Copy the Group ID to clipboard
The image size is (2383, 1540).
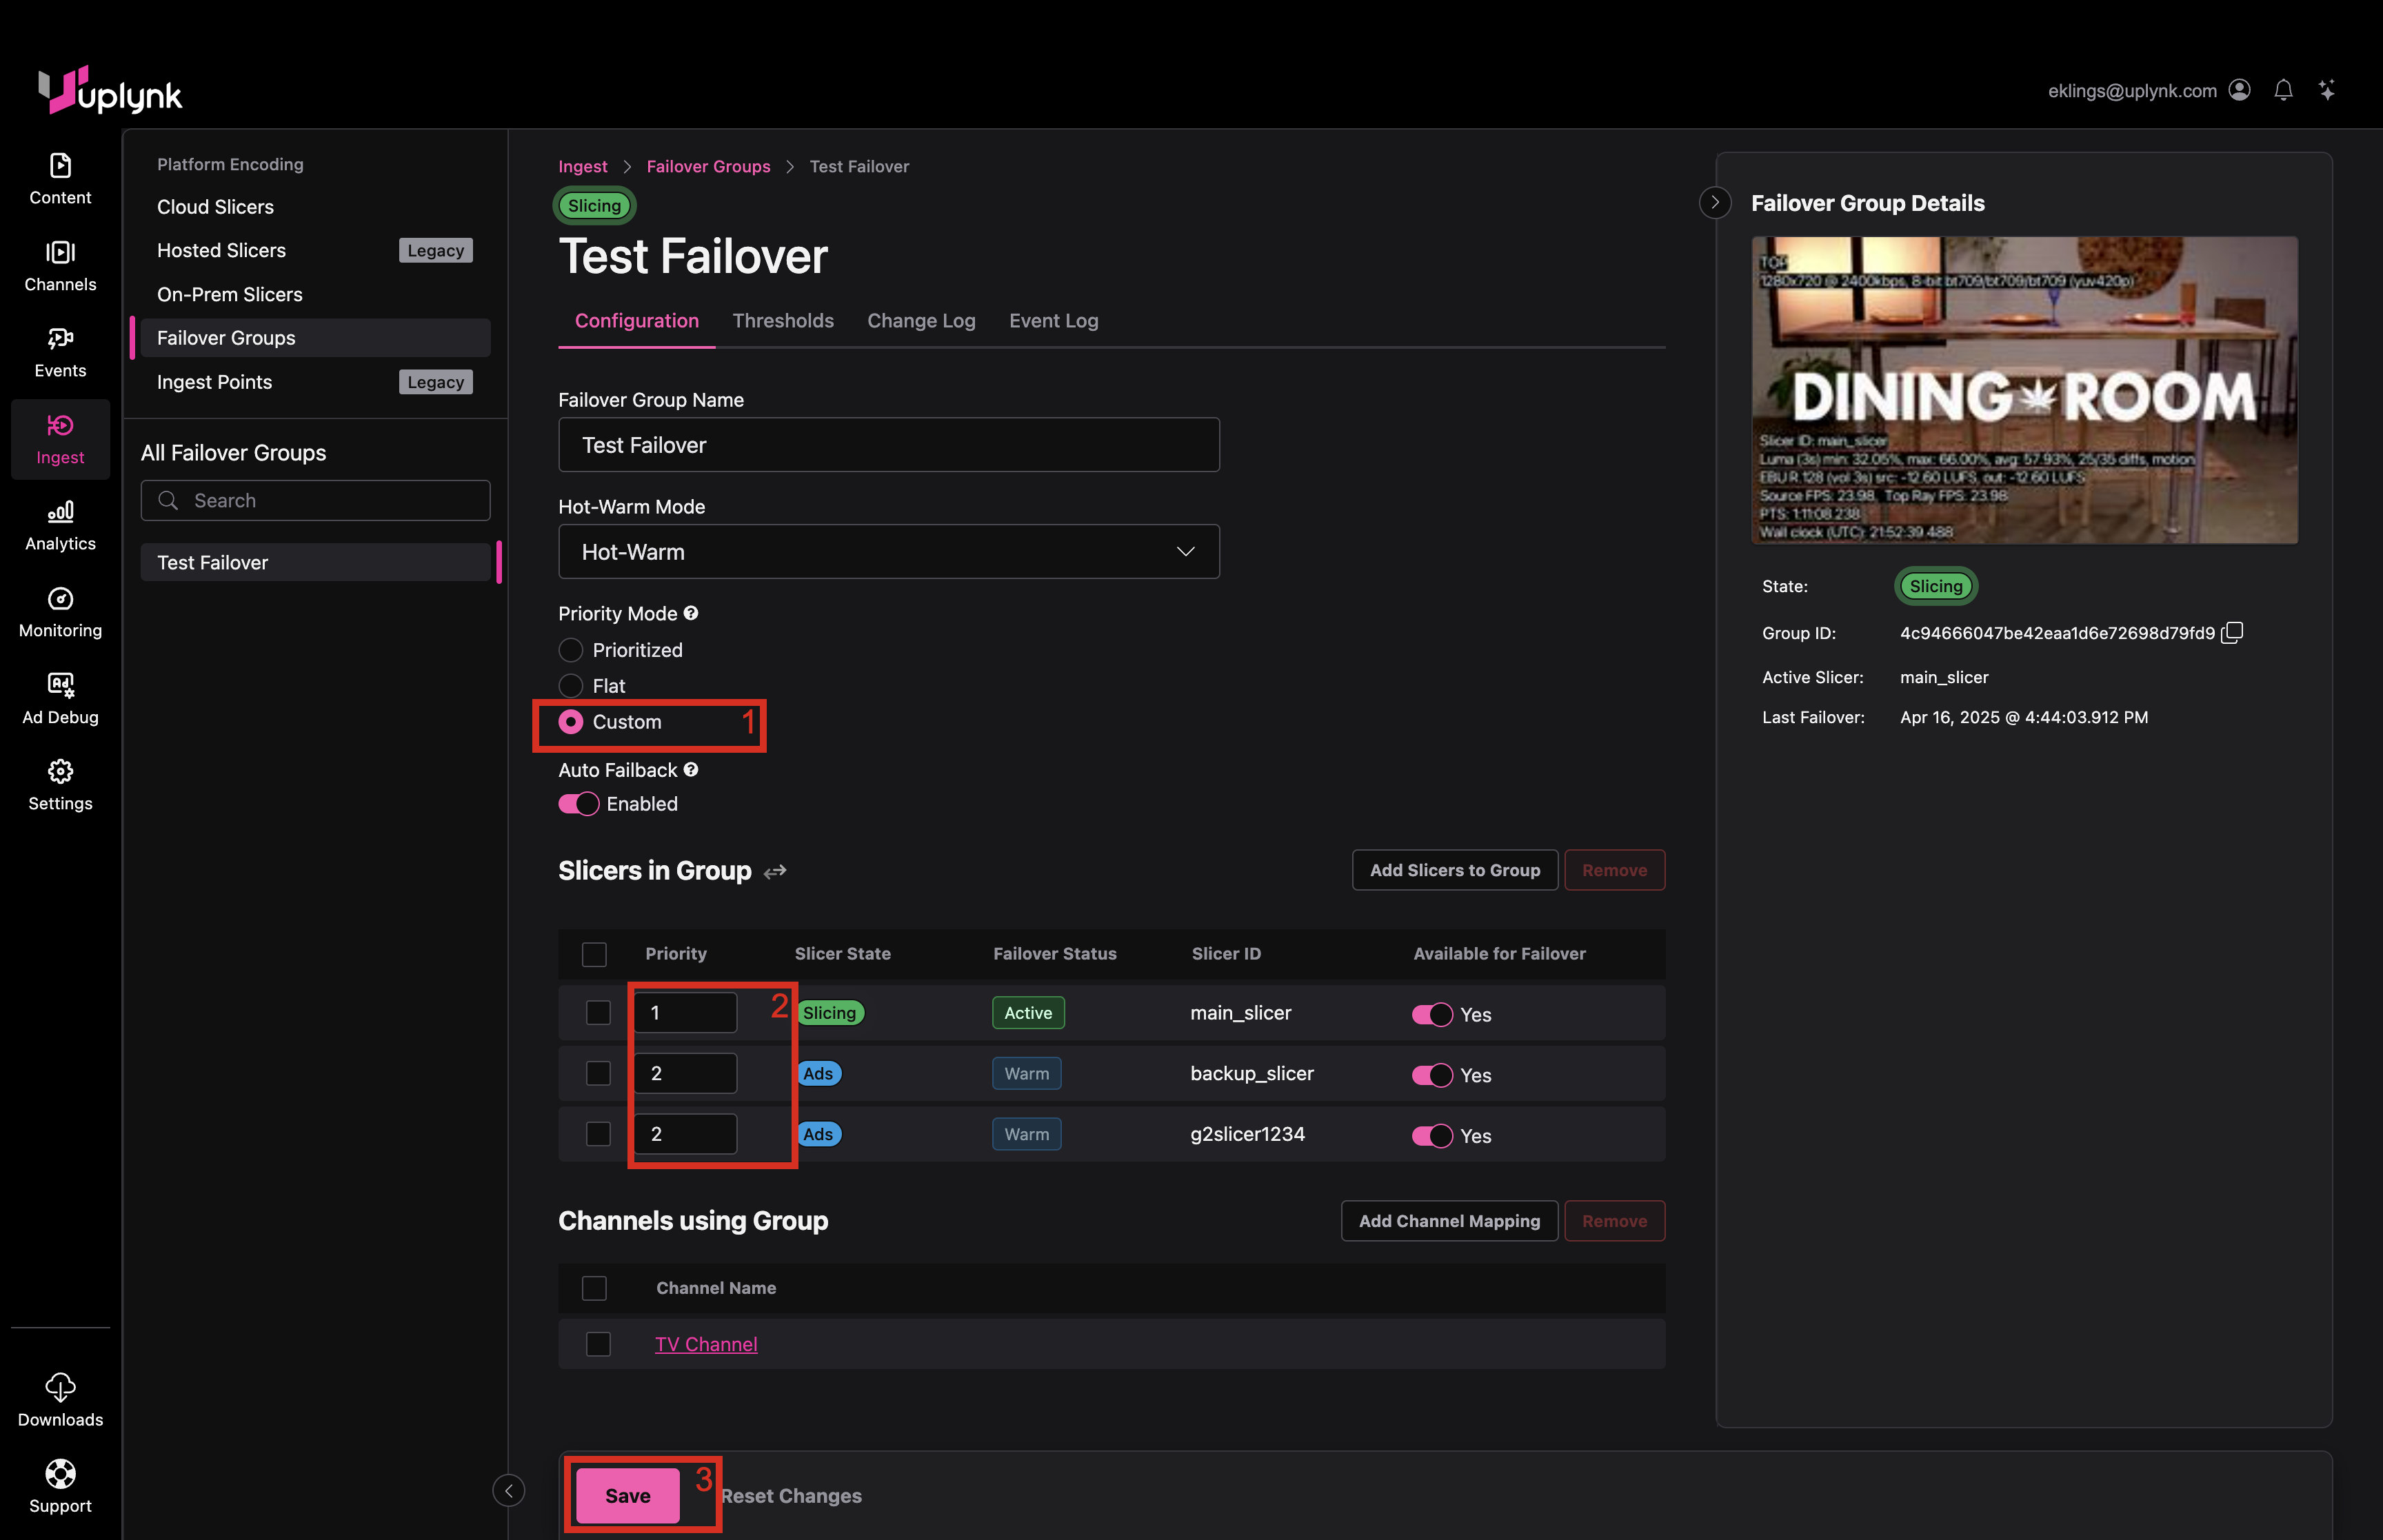[2232, 633]
